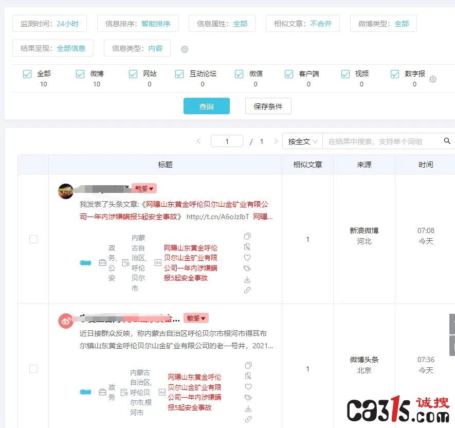Click the Aa keyword icon in the 微博头条 row
The height and width of the screenshot is (428, 455).
click(x=162, y=393)
